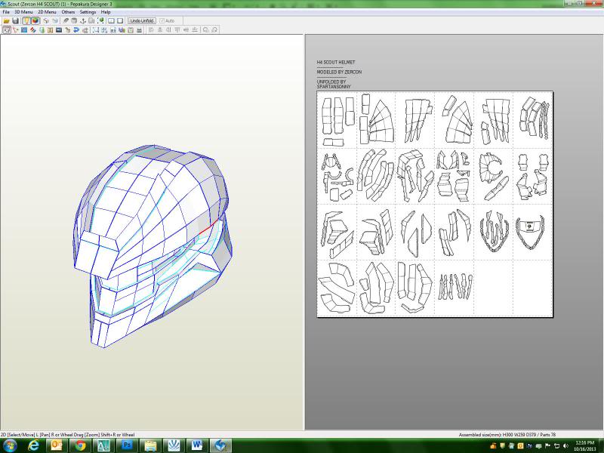Select the fan-shaped part on the second top-row page
The width and height of the screenshot is (604, 453).
tap(382, 121)
